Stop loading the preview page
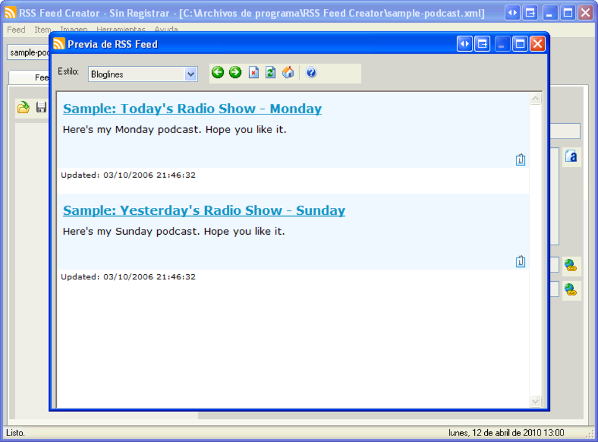 click(254, 72)
